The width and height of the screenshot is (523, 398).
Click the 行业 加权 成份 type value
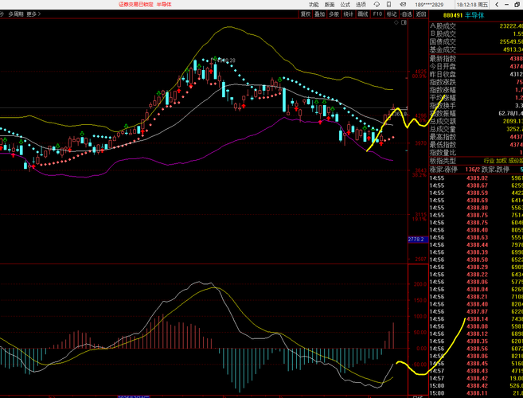coord(503,161)
